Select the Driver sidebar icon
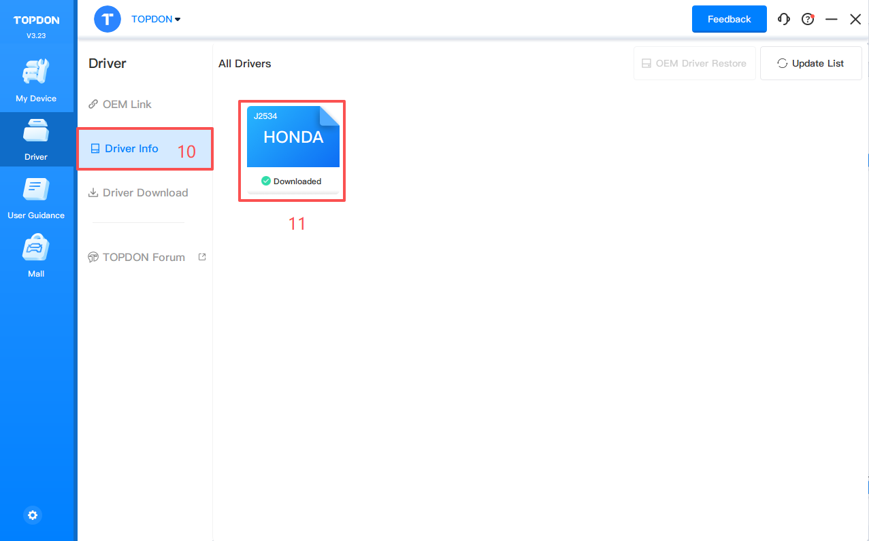 pos(36,131)
